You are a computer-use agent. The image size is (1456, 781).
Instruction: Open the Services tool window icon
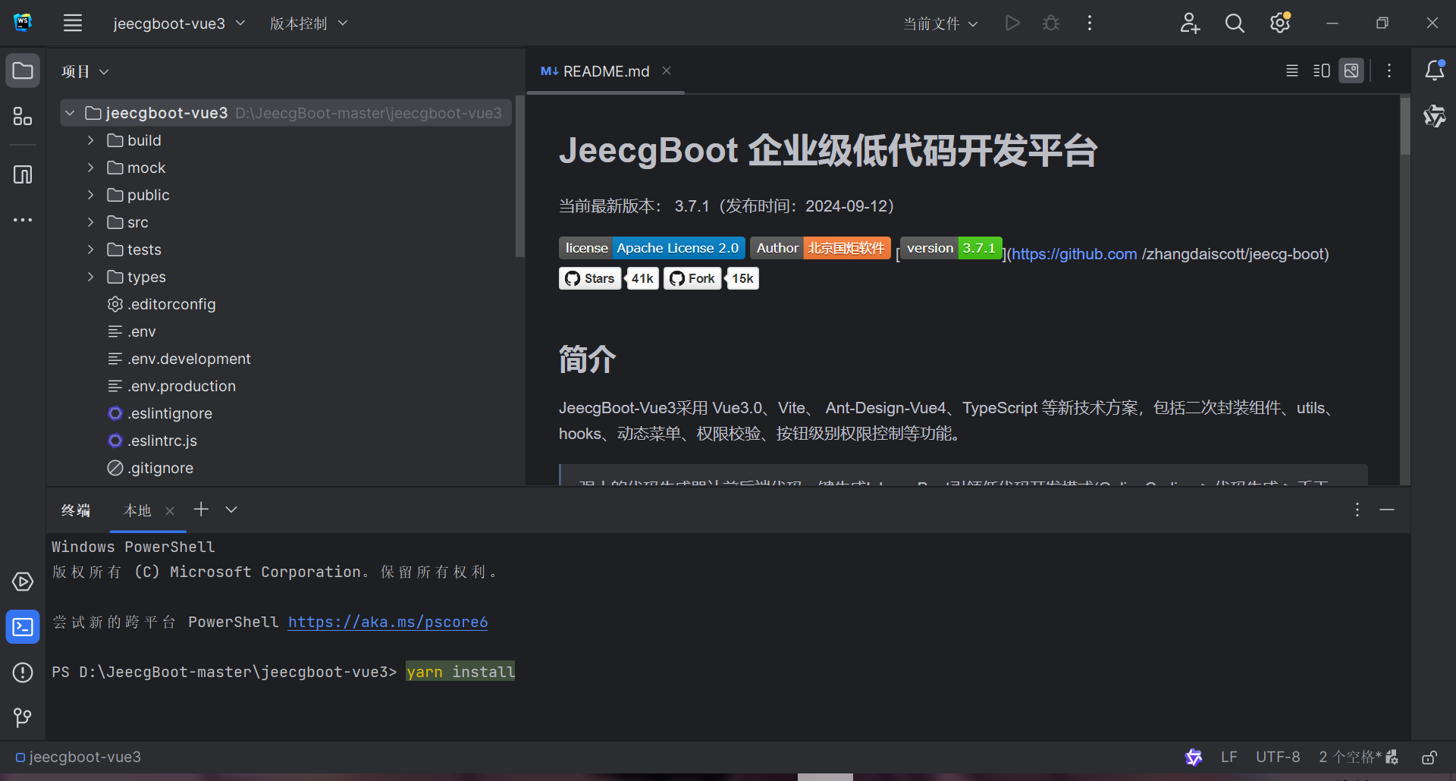(x=23, y=582)
